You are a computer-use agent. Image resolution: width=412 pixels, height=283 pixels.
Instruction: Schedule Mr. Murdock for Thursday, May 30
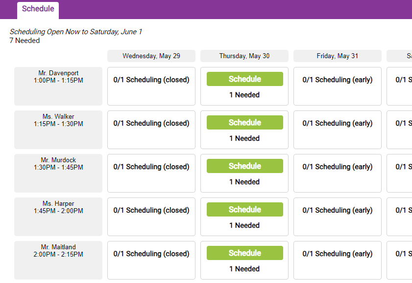[x=244, y=166]
